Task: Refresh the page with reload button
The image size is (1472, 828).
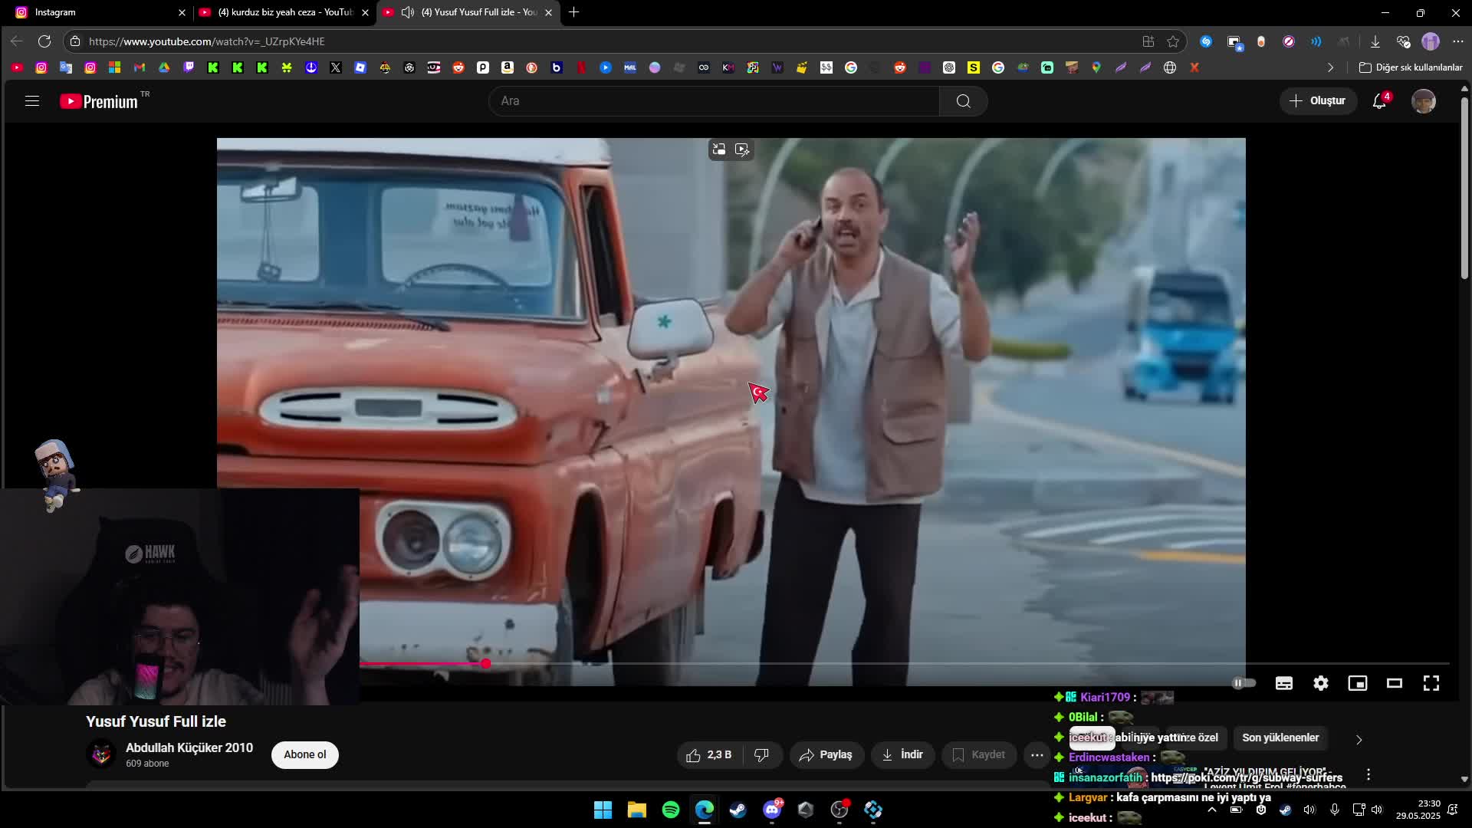Action: coord(44,41)
